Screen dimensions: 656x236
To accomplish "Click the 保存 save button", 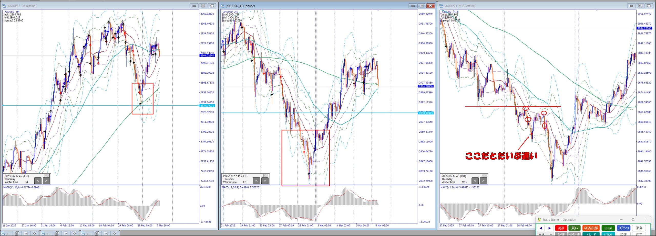I will pyautogui.click(x=639, y=228).
